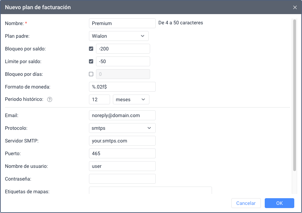Click the Servidor SMTP input field
The height and width of the screenshot is (213, 302).
(122, 141)
